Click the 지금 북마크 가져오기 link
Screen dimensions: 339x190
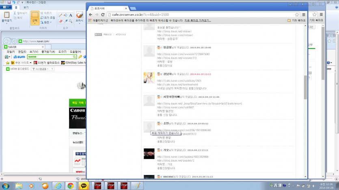pos(198,20)
